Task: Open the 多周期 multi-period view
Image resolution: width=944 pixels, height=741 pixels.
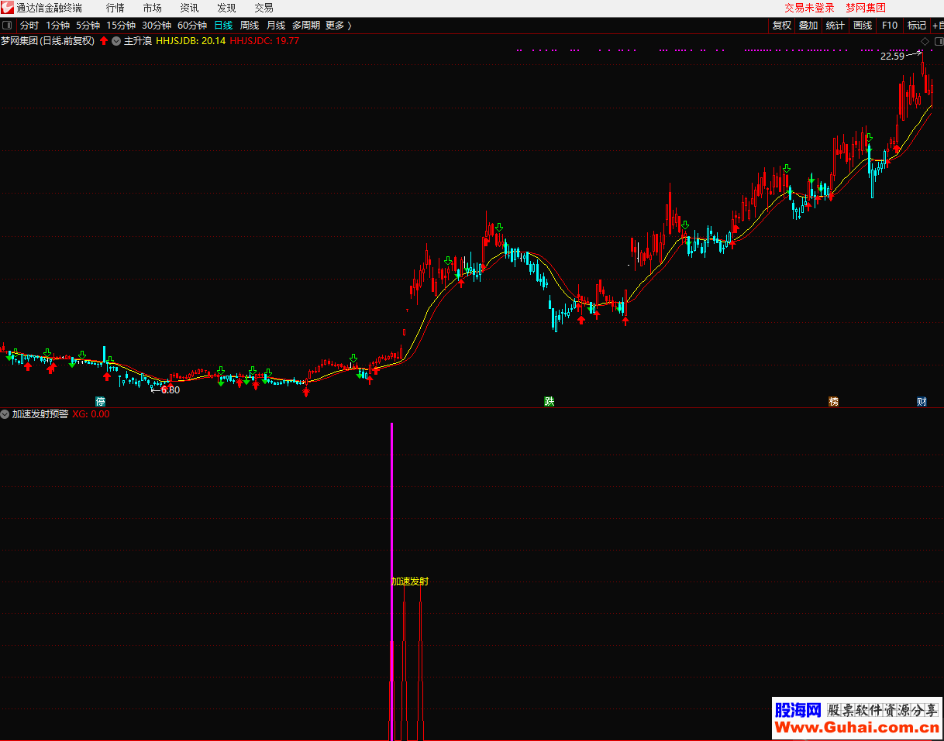Action: (x=306, y=26)
